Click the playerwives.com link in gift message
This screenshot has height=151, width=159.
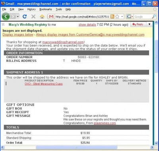tap(105, 123)
